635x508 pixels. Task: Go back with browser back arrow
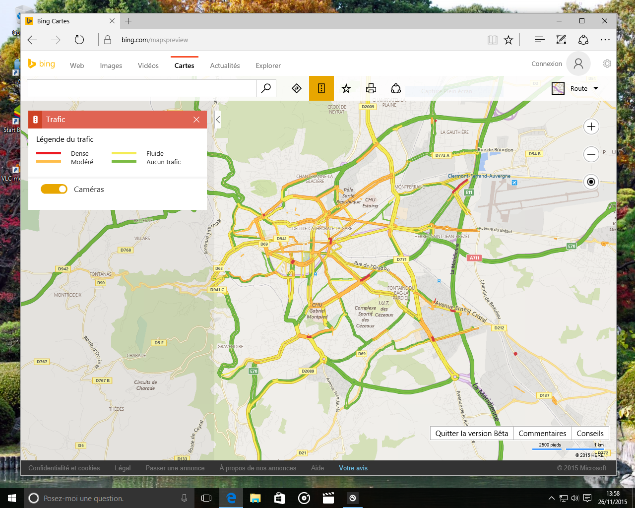tap(32, 40)
